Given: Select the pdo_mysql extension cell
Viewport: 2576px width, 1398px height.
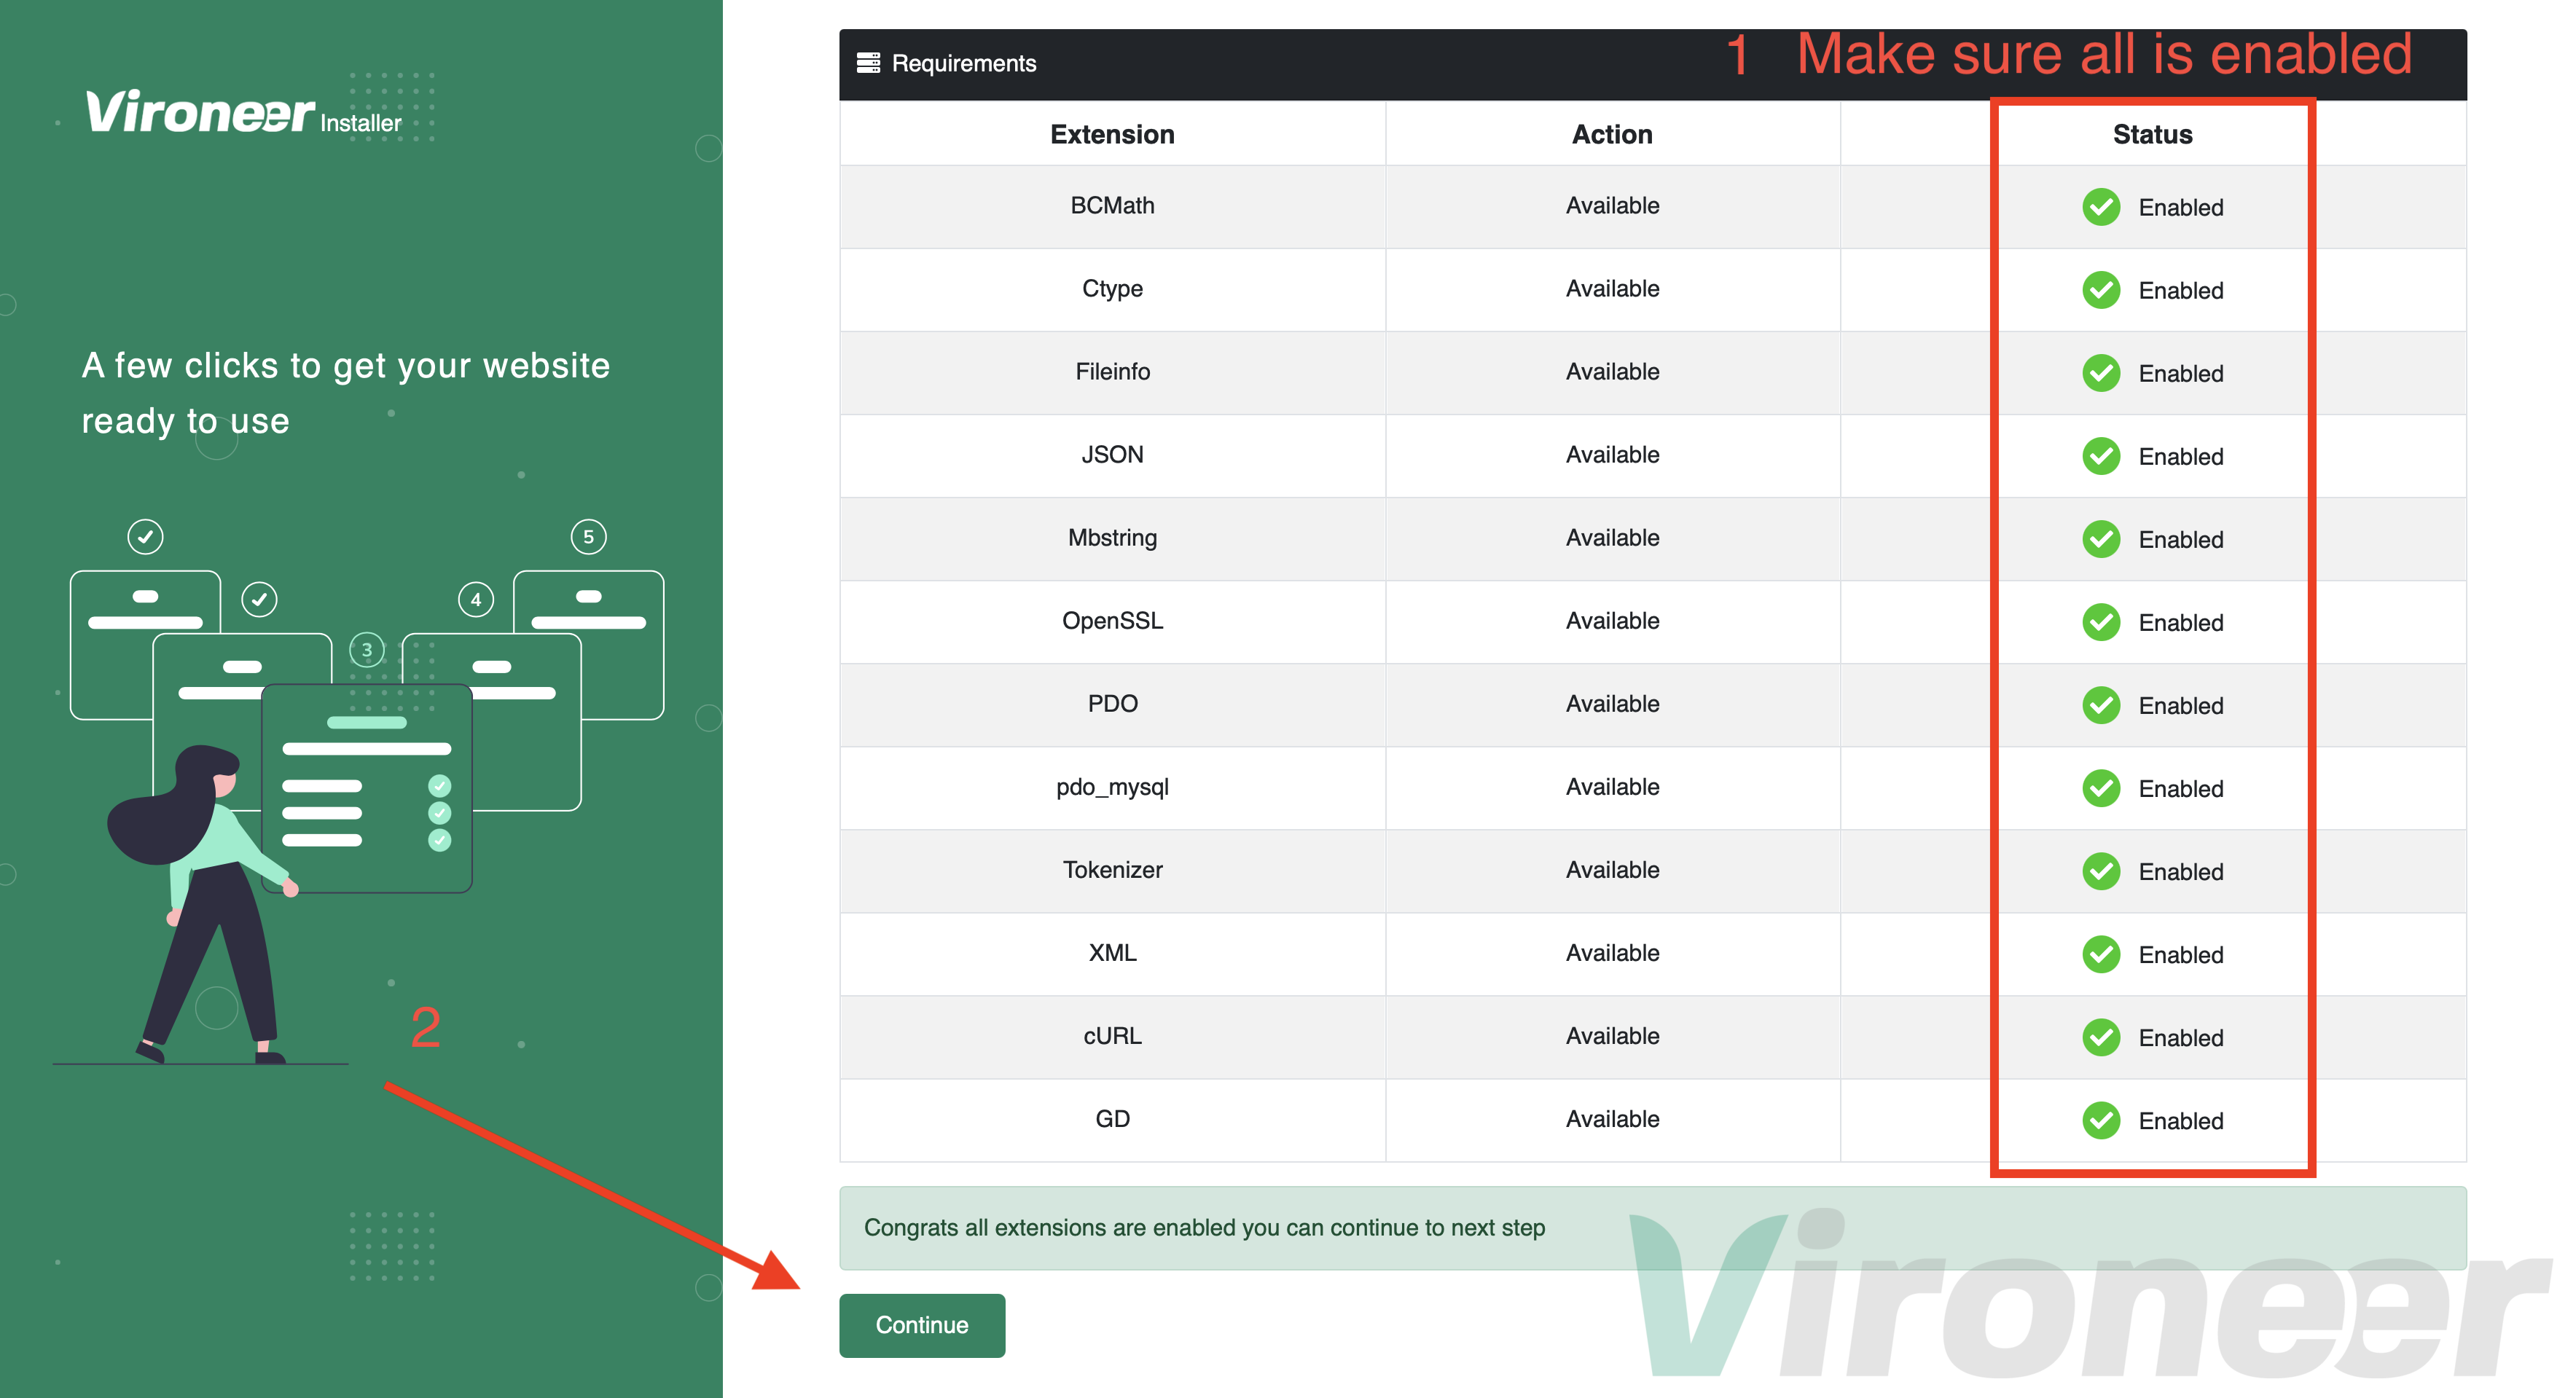Looking at the screenshot, I should point(1112,787).
